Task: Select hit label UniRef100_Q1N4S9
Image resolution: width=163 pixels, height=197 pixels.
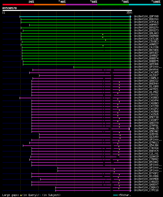Action: (x=146, y=157)
